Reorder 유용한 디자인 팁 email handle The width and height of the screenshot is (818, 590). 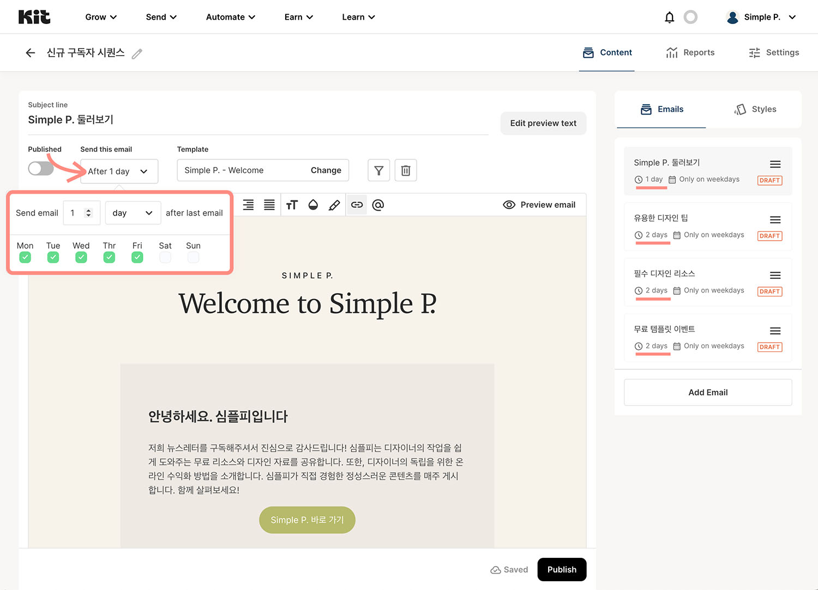pos(775,220)
